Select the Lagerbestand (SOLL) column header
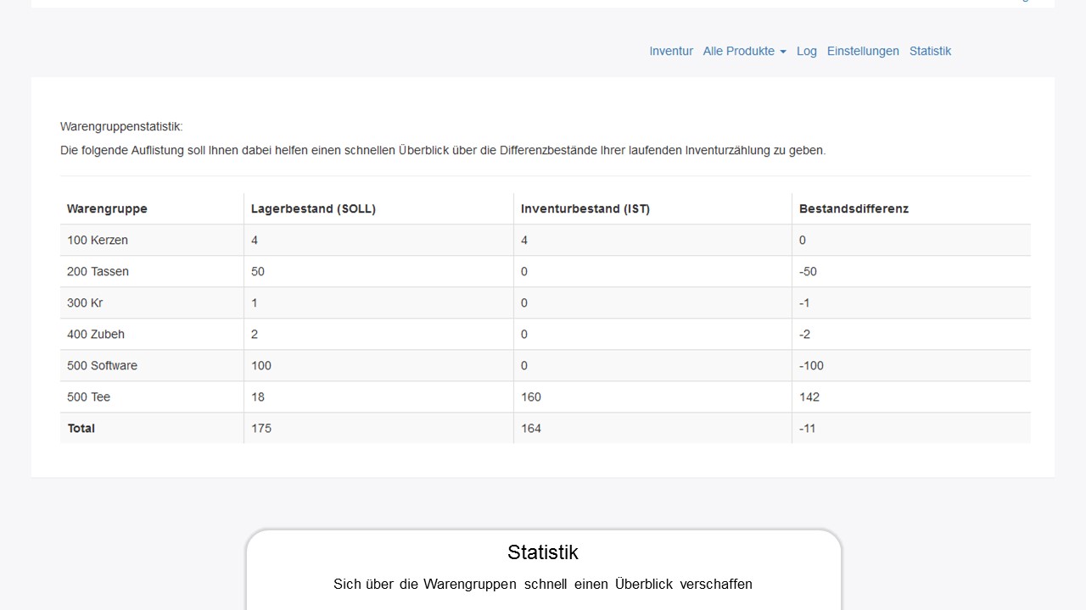The image size is (1086, 610). point(313,208)
